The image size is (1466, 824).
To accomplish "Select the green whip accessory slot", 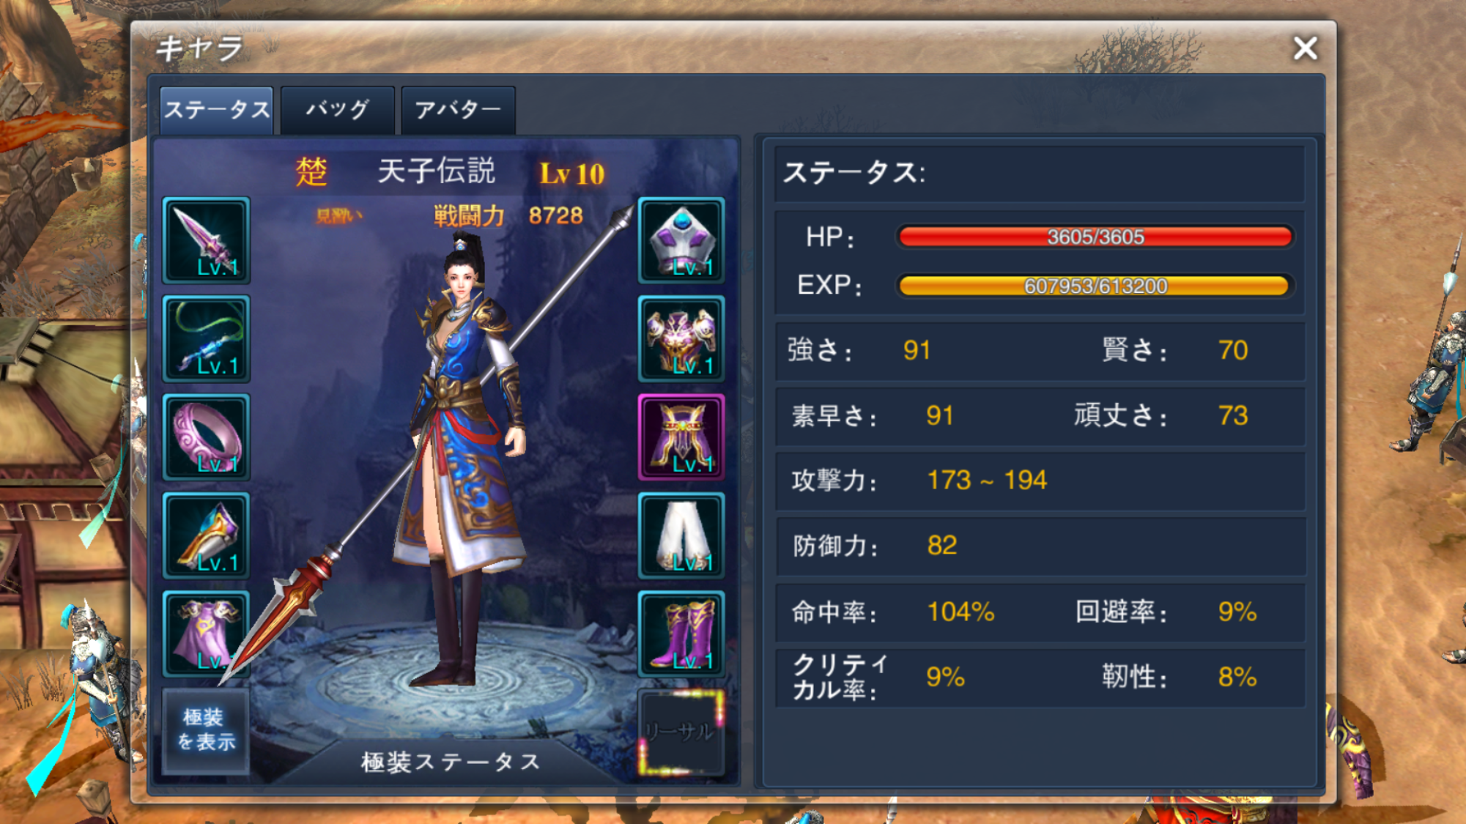I will [x=206, y=338].
